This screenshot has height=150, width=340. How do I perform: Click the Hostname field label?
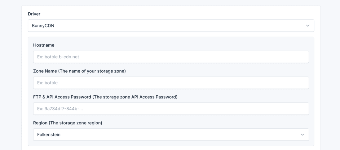click(x=44, y=45)
